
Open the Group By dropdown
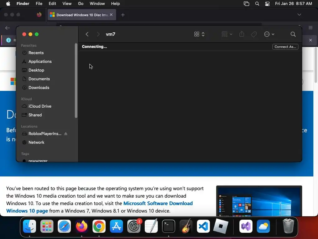[x=227, y=34]
